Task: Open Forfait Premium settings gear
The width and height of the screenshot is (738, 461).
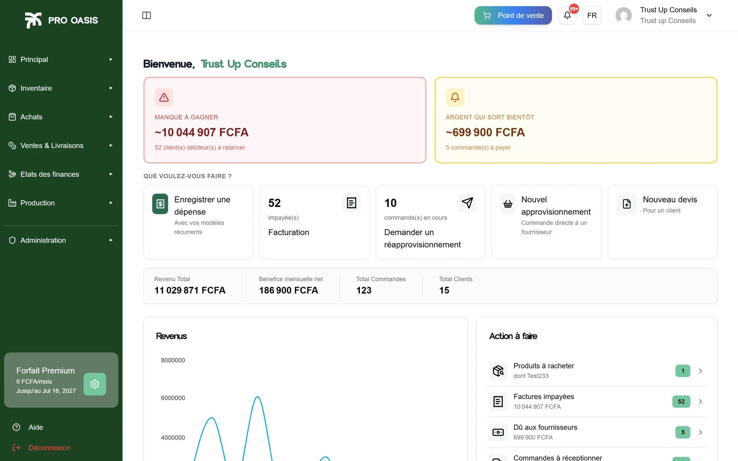Action: click(x=95, y=384)
